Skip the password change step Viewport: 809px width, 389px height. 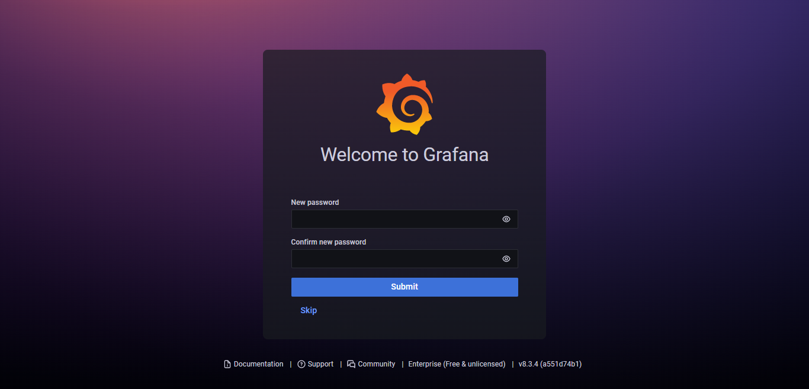point(309,310)
